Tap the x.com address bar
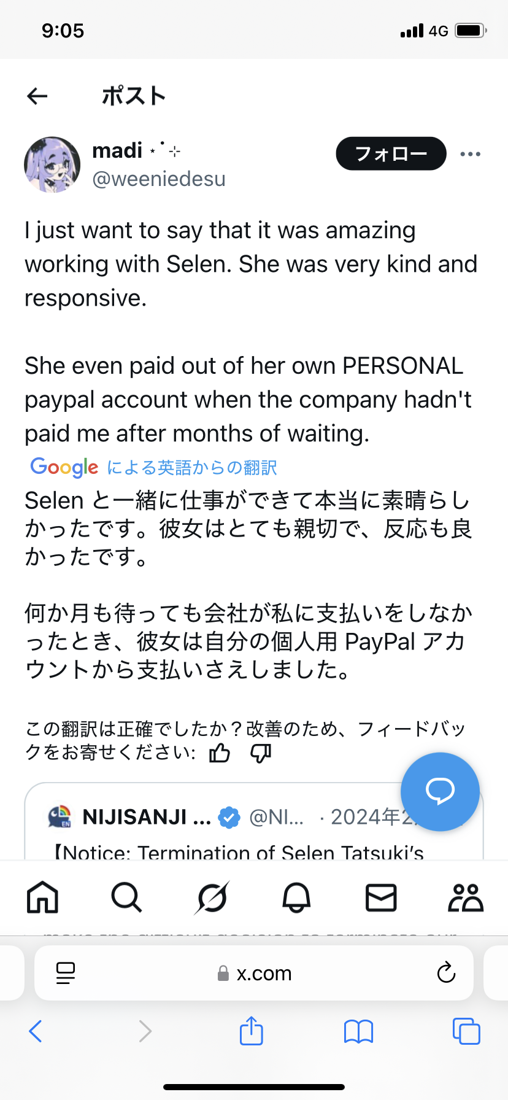508x1100 pixels. (x=254, y=972)
